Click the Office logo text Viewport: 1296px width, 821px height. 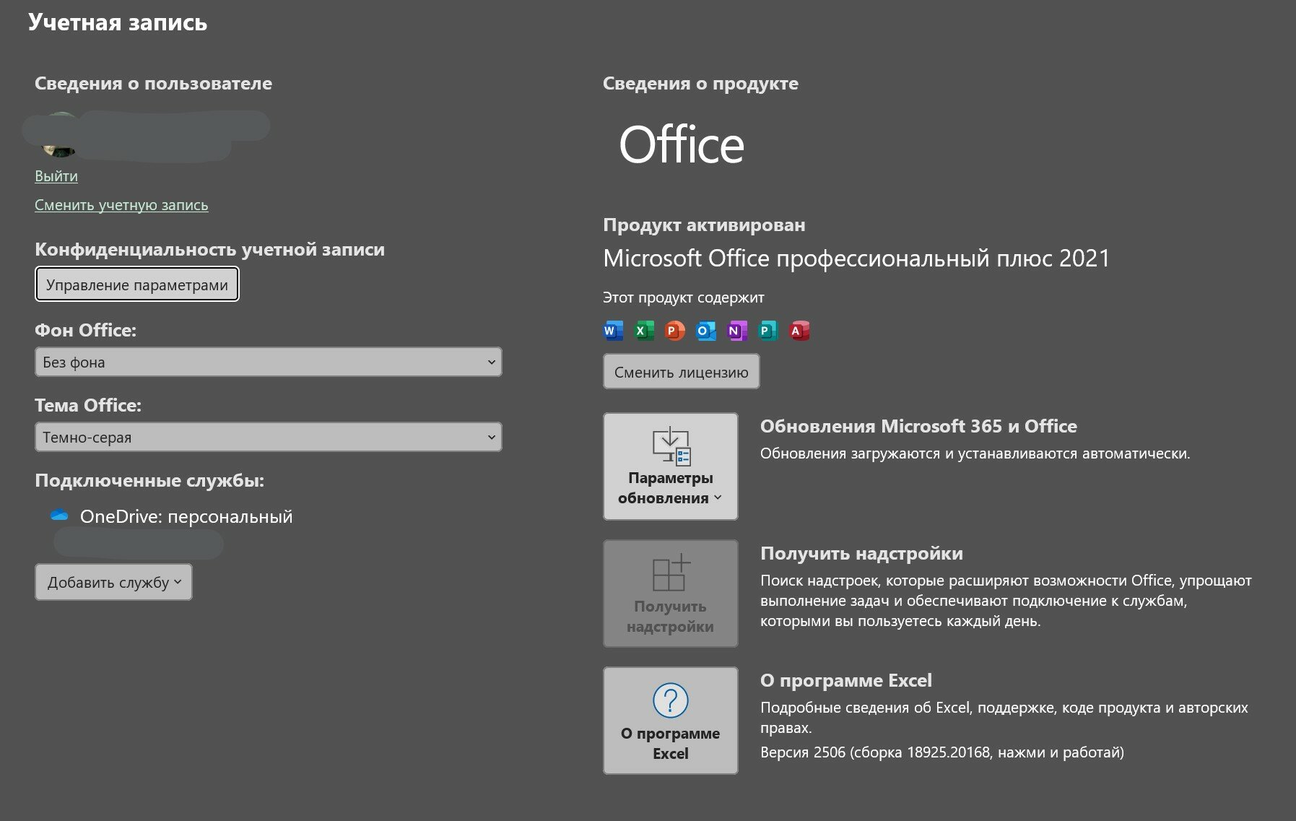[x=682, y=144]
